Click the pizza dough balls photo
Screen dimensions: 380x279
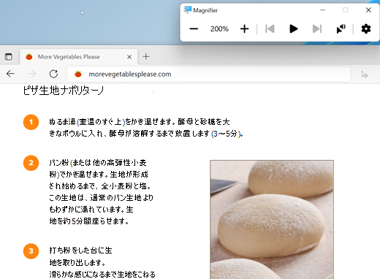point(272,220)
